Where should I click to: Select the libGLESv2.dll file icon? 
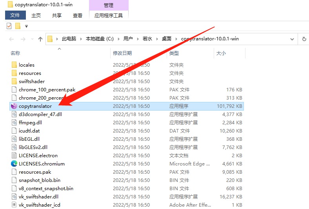pos(14,147)
